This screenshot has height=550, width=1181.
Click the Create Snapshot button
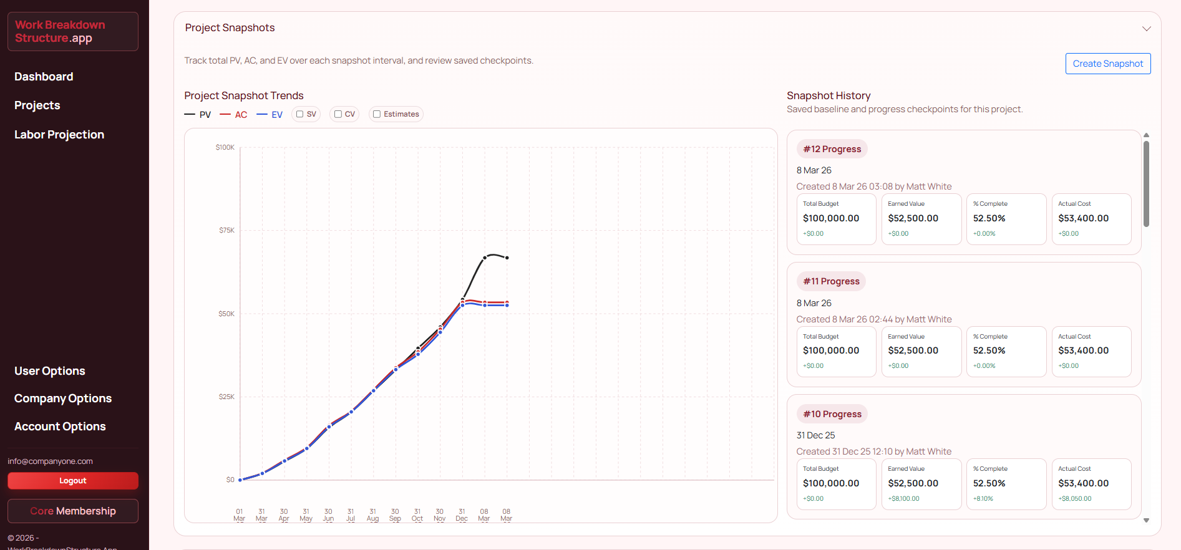coord(1107,64)
